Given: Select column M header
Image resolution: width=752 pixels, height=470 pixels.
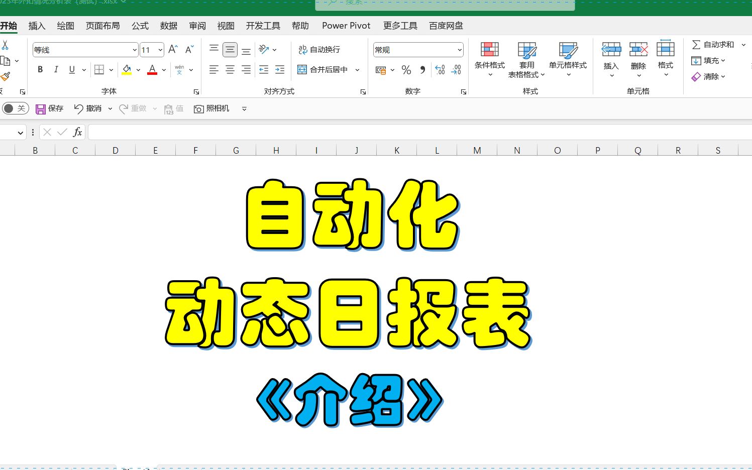Looking at the screenshot, I should click(x=477, y=150).
